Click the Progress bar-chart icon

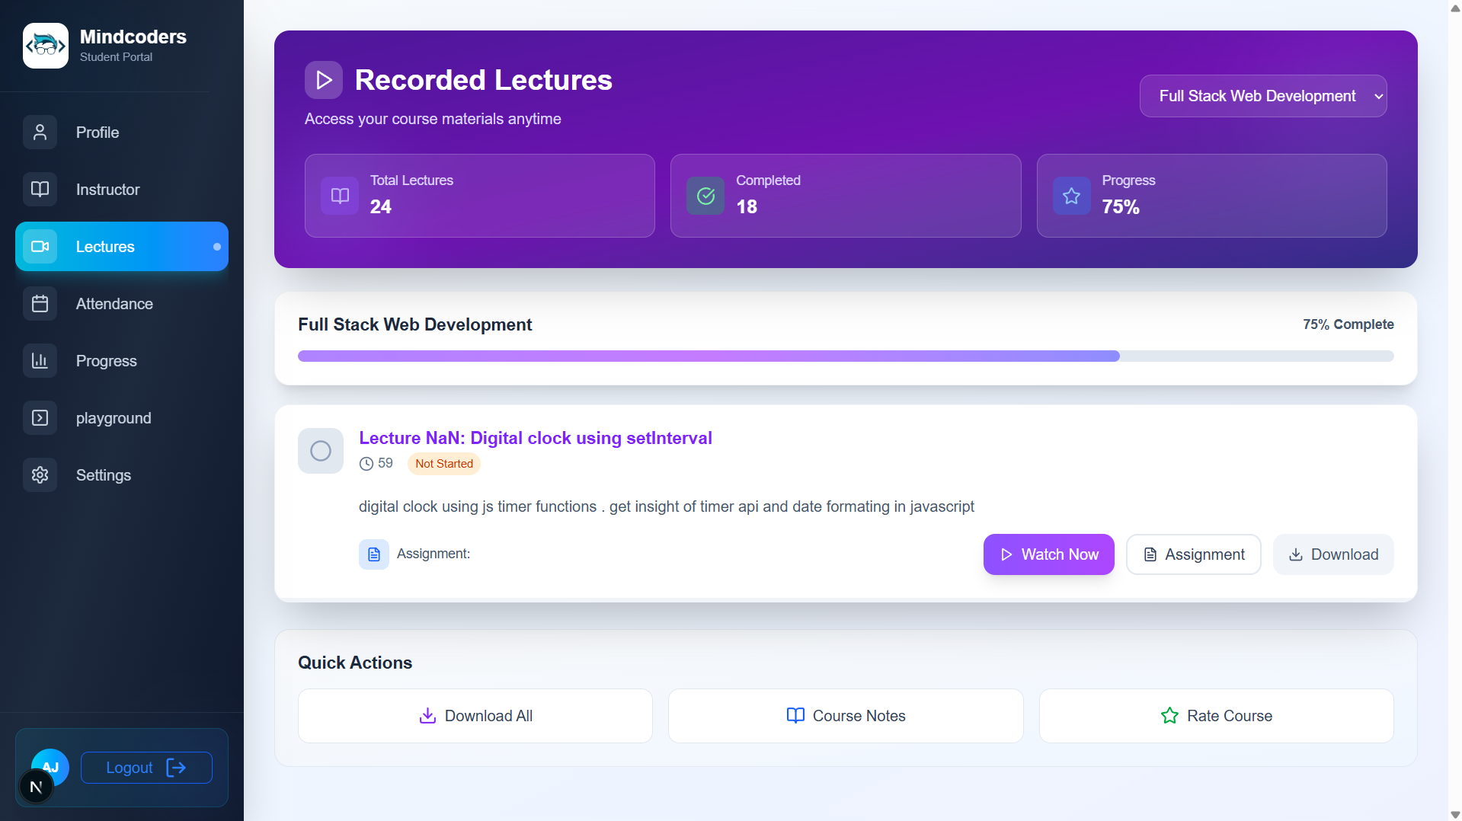point(39,360)
